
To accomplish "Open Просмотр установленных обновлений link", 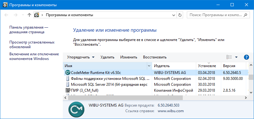I will 32,45.
